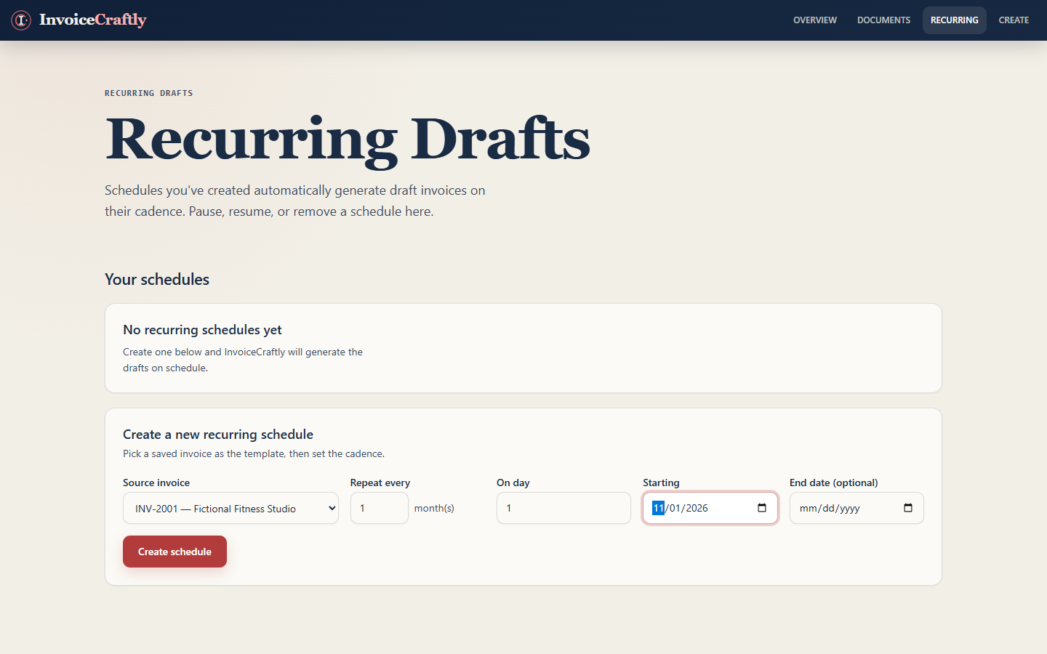Click the 'Source invoice' label

tap(156, 483)
